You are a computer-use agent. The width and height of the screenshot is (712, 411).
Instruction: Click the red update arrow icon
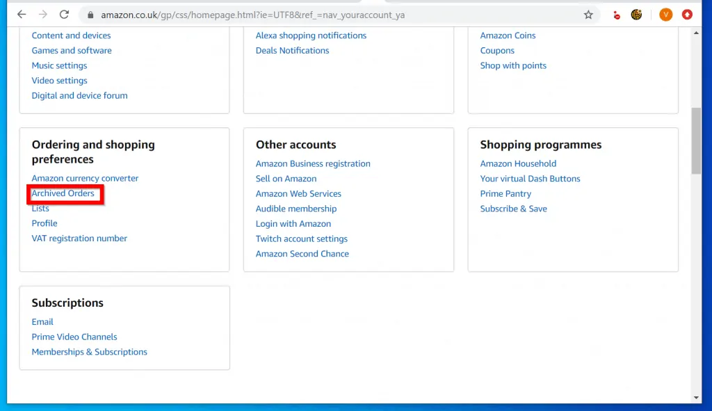(x=687, y=15)
